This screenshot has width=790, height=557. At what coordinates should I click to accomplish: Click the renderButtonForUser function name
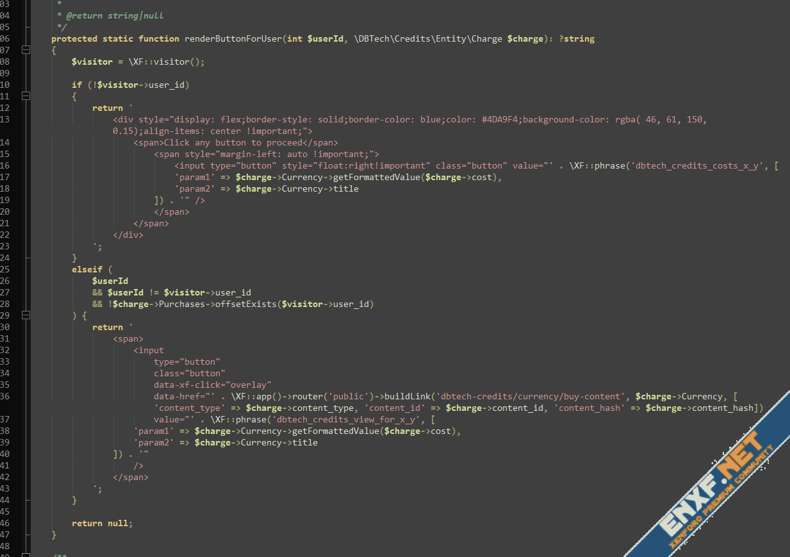point(233,38)
